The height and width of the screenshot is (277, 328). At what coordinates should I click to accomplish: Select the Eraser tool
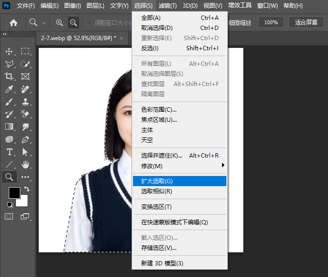(25, 114)
